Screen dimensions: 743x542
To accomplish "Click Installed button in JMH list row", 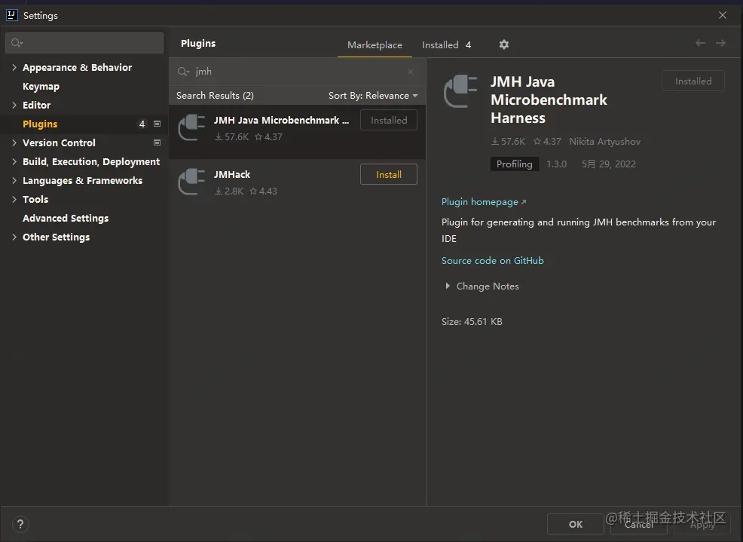I will (389, 120).
